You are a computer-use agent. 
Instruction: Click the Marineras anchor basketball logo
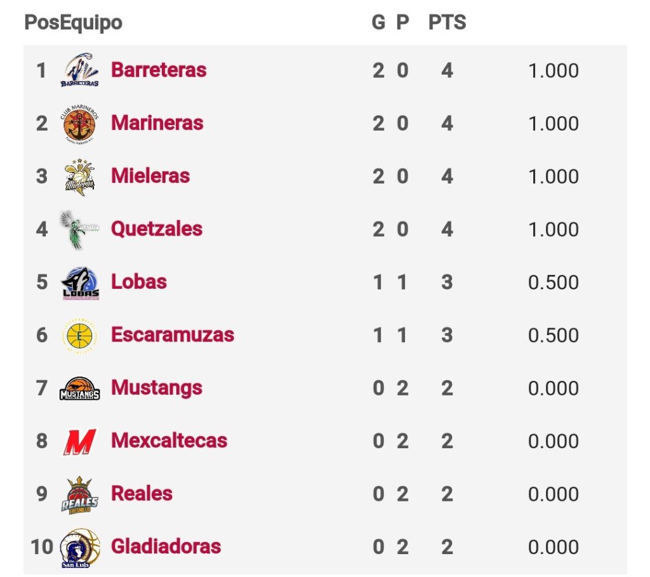click(x=80, y=123)
